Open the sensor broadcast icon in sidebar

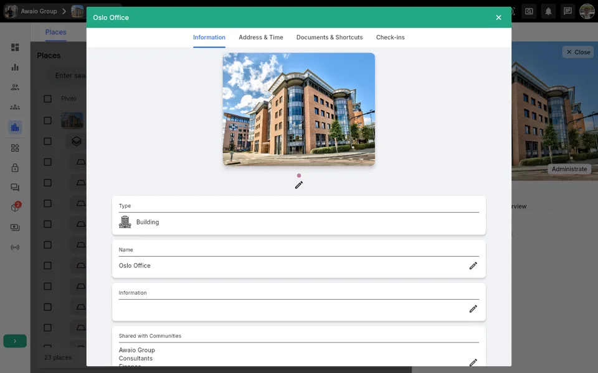click(15, 247)
